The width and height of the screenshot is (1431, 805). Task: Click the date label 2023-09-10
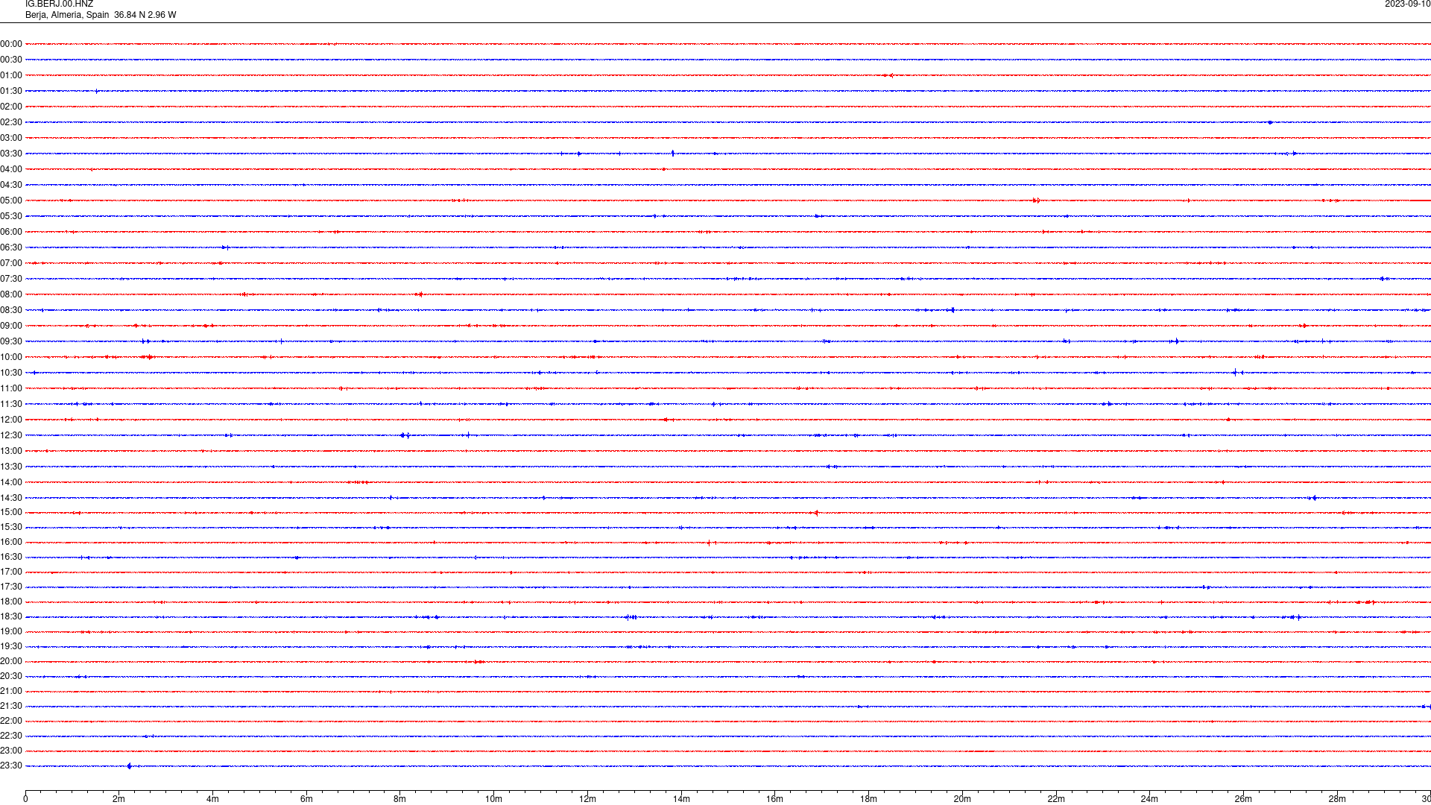[1407, 4]
